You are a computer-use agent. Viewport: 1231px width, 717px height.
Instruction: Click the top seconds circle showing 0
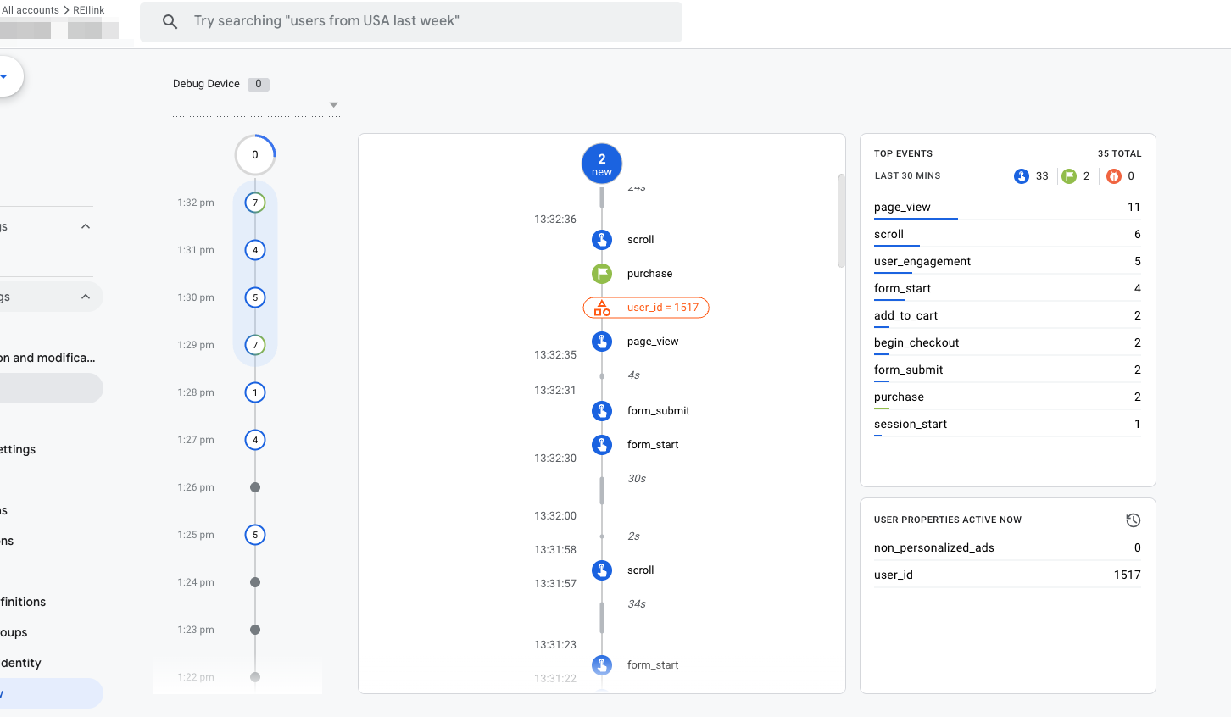pyautogui.click(x=255, y=155)
